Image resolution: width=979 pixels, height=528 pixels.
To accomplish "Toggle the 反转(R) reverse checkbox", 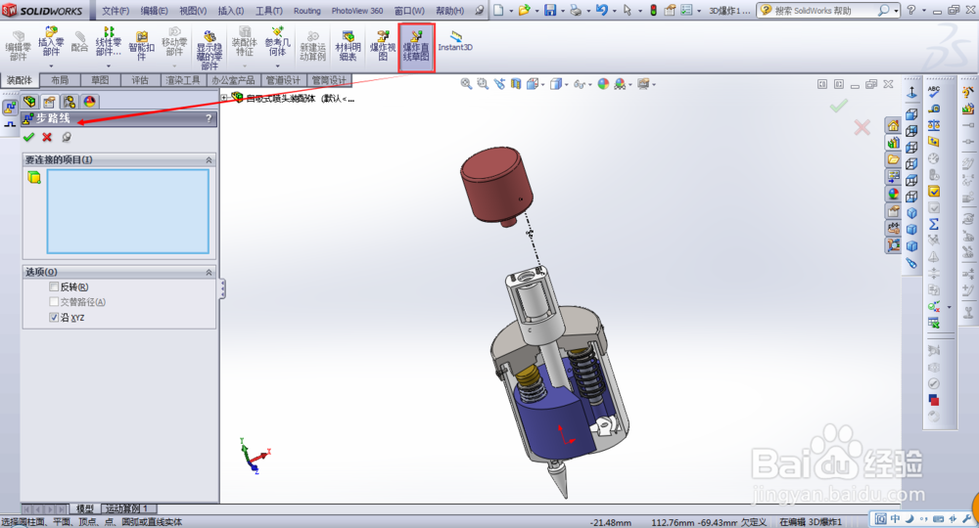I will point(54,286).
